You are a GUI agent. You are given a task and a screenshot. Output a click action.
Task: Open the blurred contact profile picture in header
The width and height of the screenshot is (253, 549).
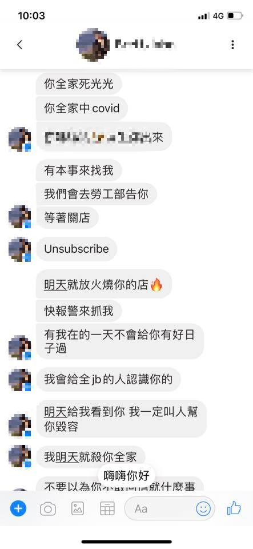pos(93,45)
